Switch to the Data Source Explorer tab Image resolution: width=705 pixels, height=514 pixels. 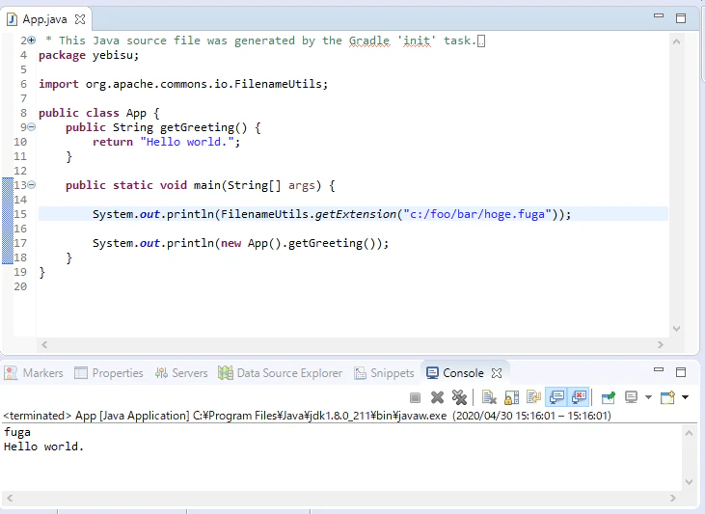[280, 373]
